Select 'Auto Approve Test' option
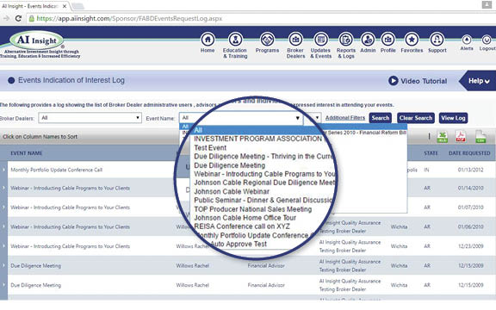Viewport: 496px width, 310px height. 238,244
